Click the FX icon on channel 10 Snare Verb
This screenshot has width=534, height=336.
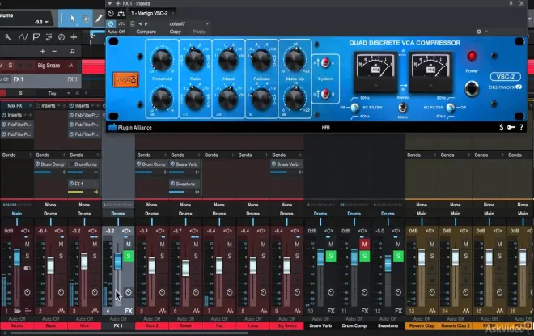[x=331, y=311]
